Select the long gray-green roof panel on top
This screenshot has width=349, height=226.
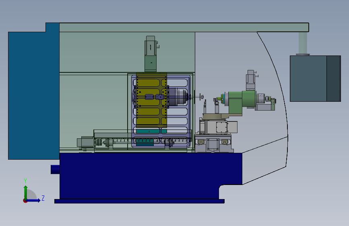coord(184,27)
